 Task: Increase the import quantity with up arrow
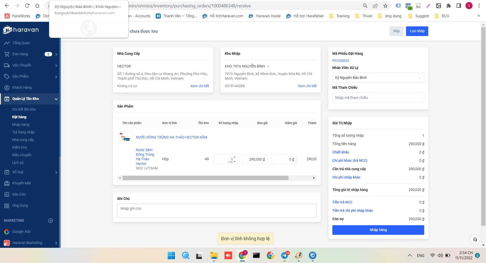coord(235,157)
